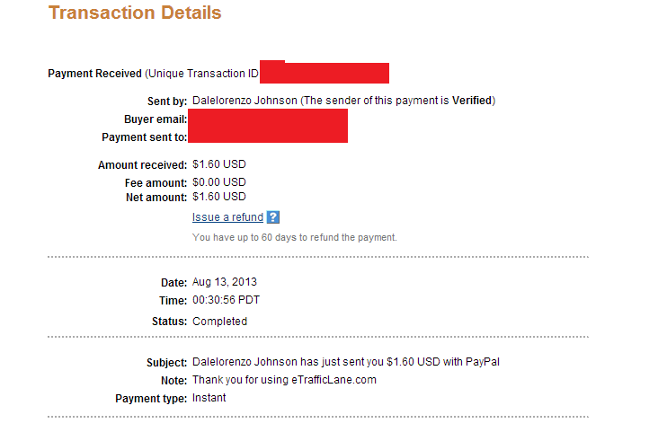Select the sender name Dalelorenzo Johnson
The height and width of the screenshot is (441, 667).
(x=245, y=101)
